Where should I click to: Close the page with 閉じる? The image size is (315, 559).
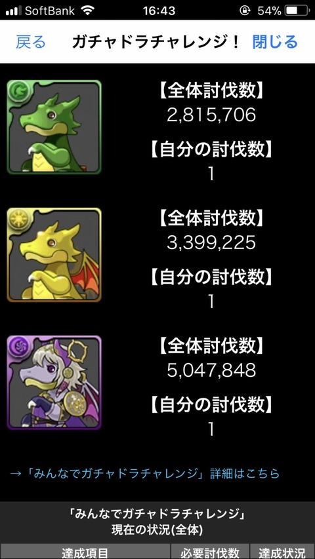275,42
